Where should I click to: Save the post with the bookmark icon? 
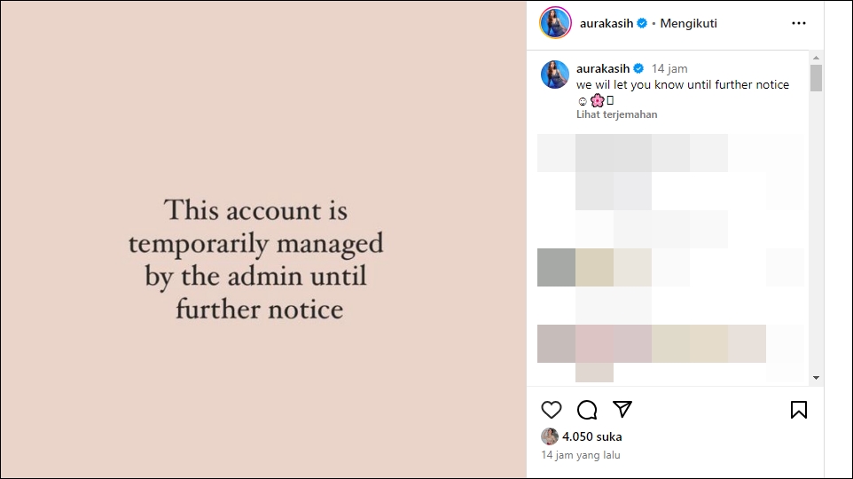pos(799,410)
